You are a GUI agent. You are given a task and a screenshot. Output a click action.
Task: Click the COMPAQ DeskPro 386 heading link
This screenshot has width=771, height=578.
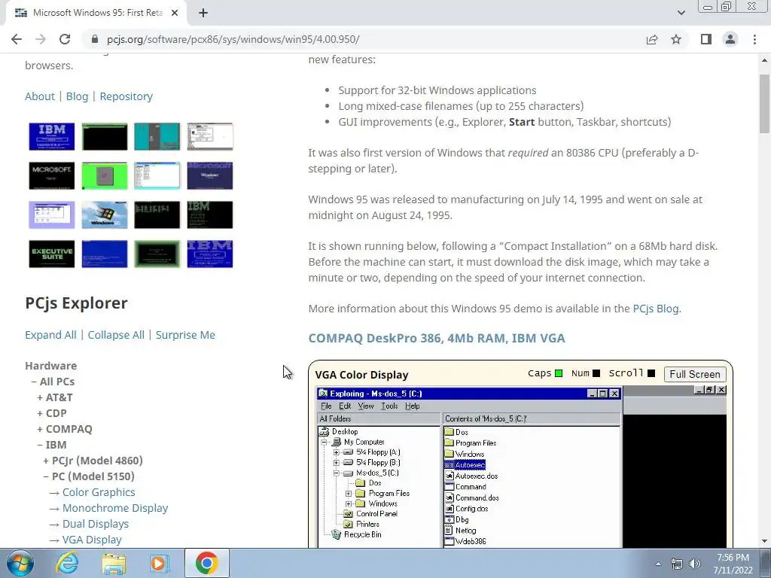click(437, 338)
